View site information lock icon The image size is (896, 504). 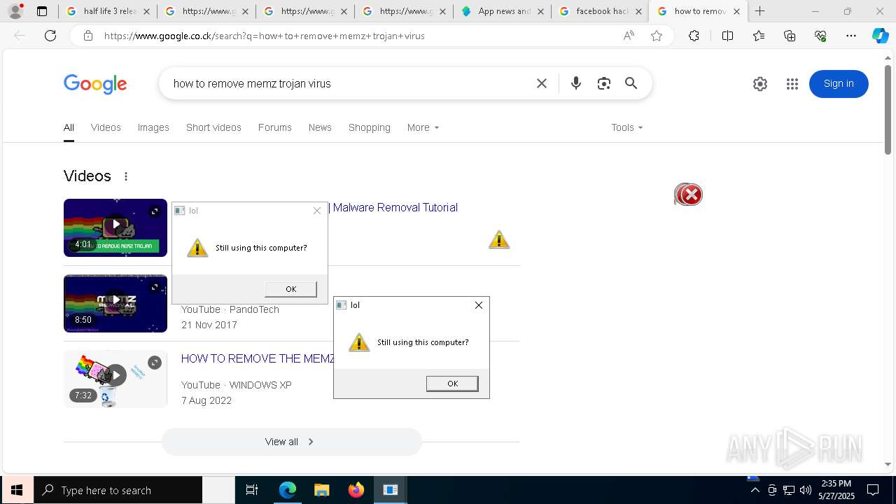pos(88,36)
